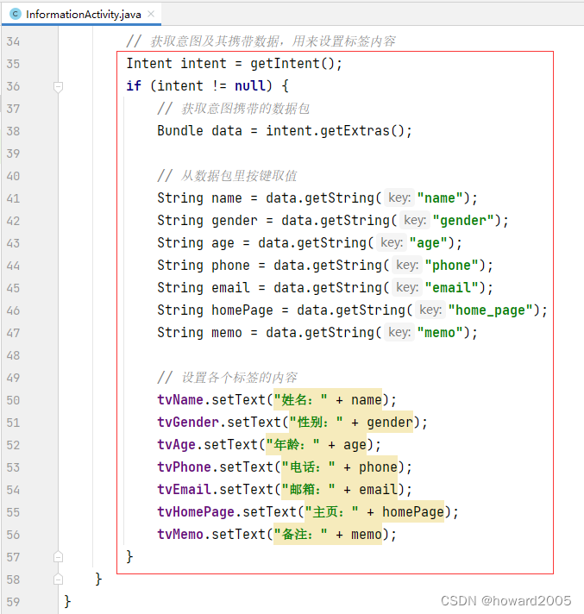Click the Java class icon on the file tab

[16, 14]
